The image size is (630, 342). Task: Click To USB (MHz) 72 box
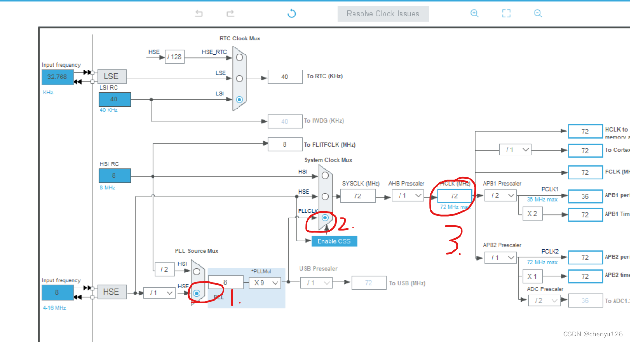click(369, 283)
